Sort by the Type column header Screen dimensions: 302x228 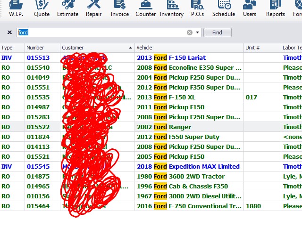point(12,48)
